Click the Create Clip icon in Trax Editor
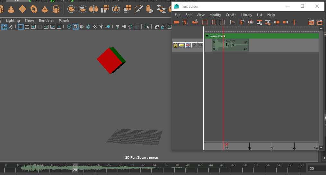 coord(176,22)
